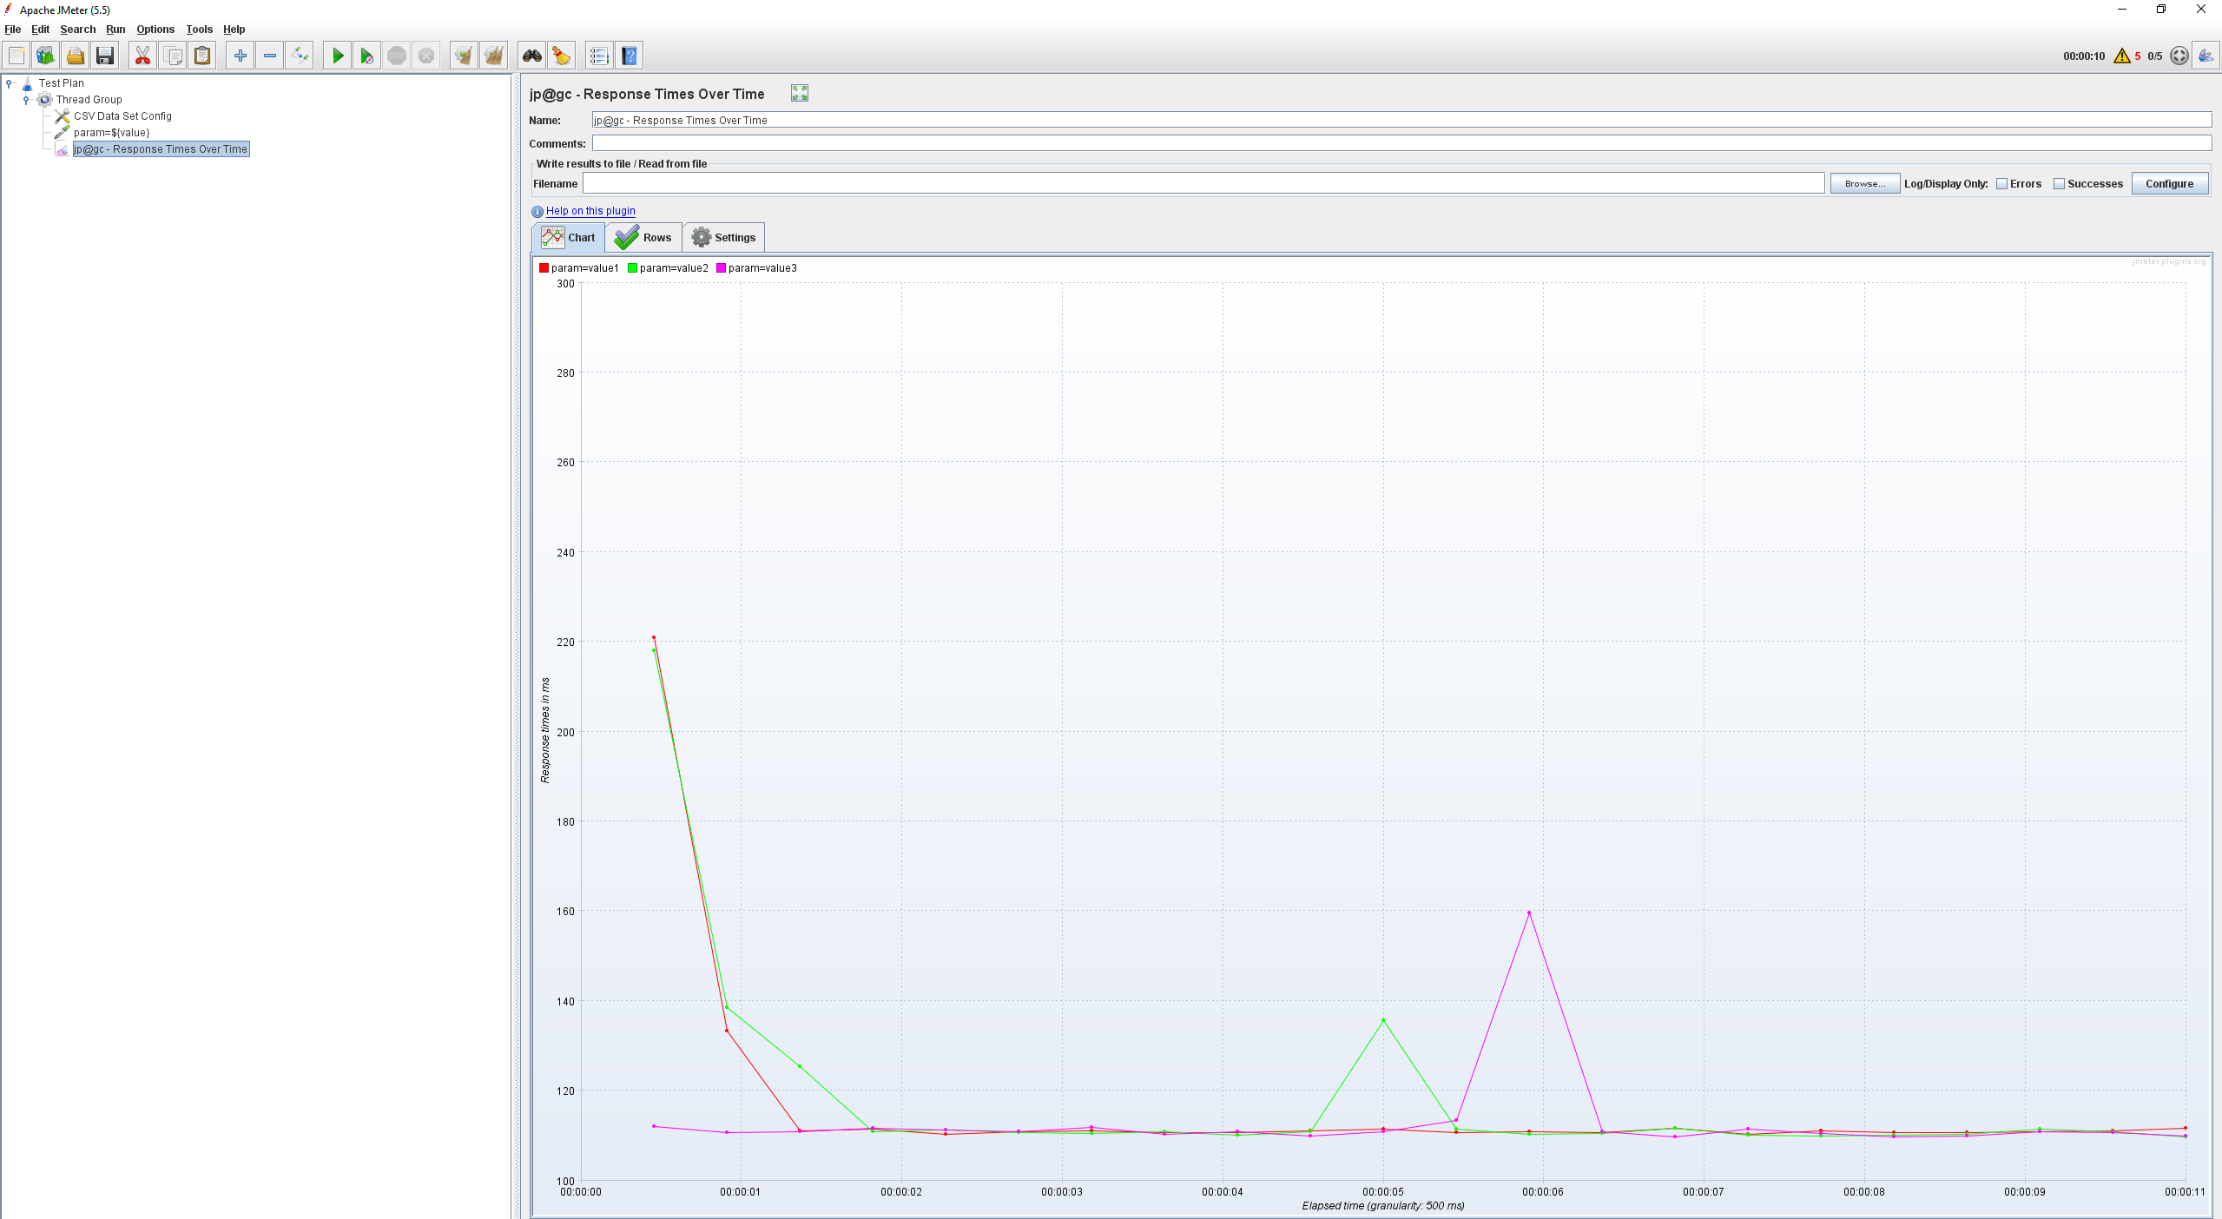Click the param=value3 magenta legend swatch
The width and height of the screenshot is (2222, 1219).
721,268
